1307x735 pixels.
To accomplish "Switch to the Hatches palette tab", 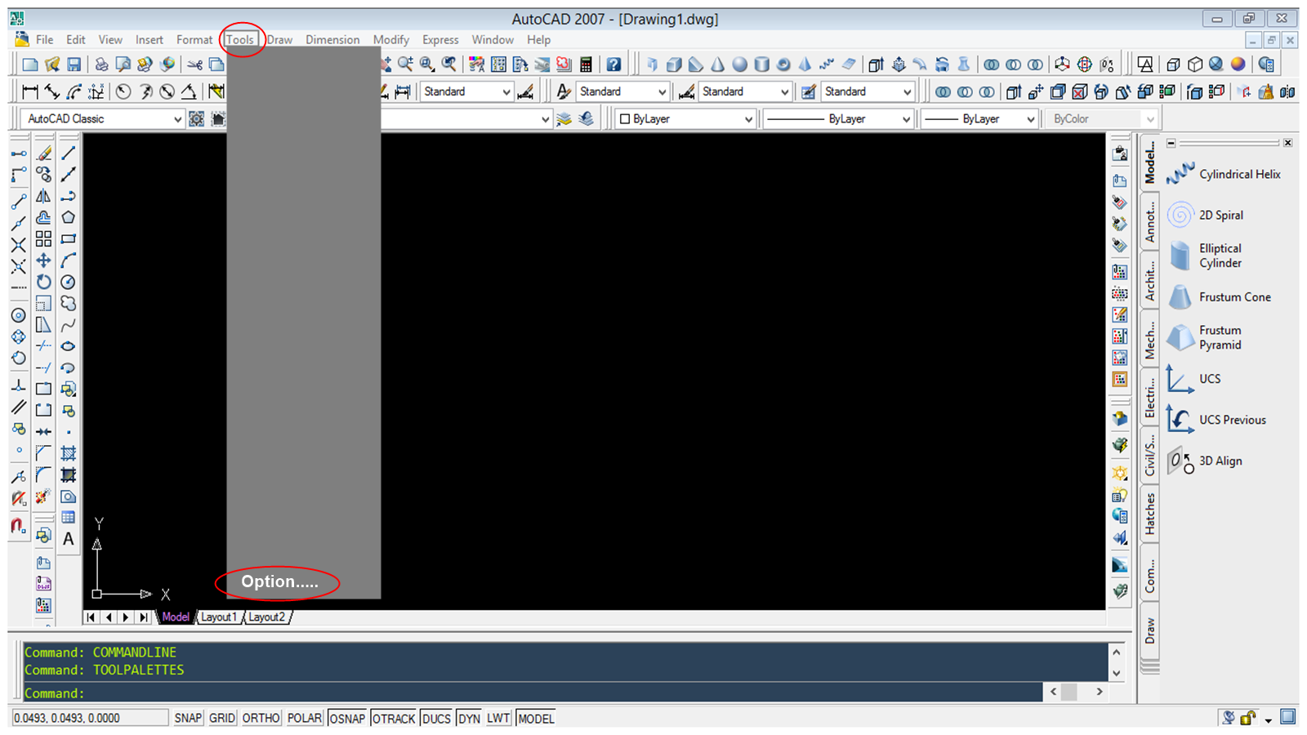I will [1150, 514].
